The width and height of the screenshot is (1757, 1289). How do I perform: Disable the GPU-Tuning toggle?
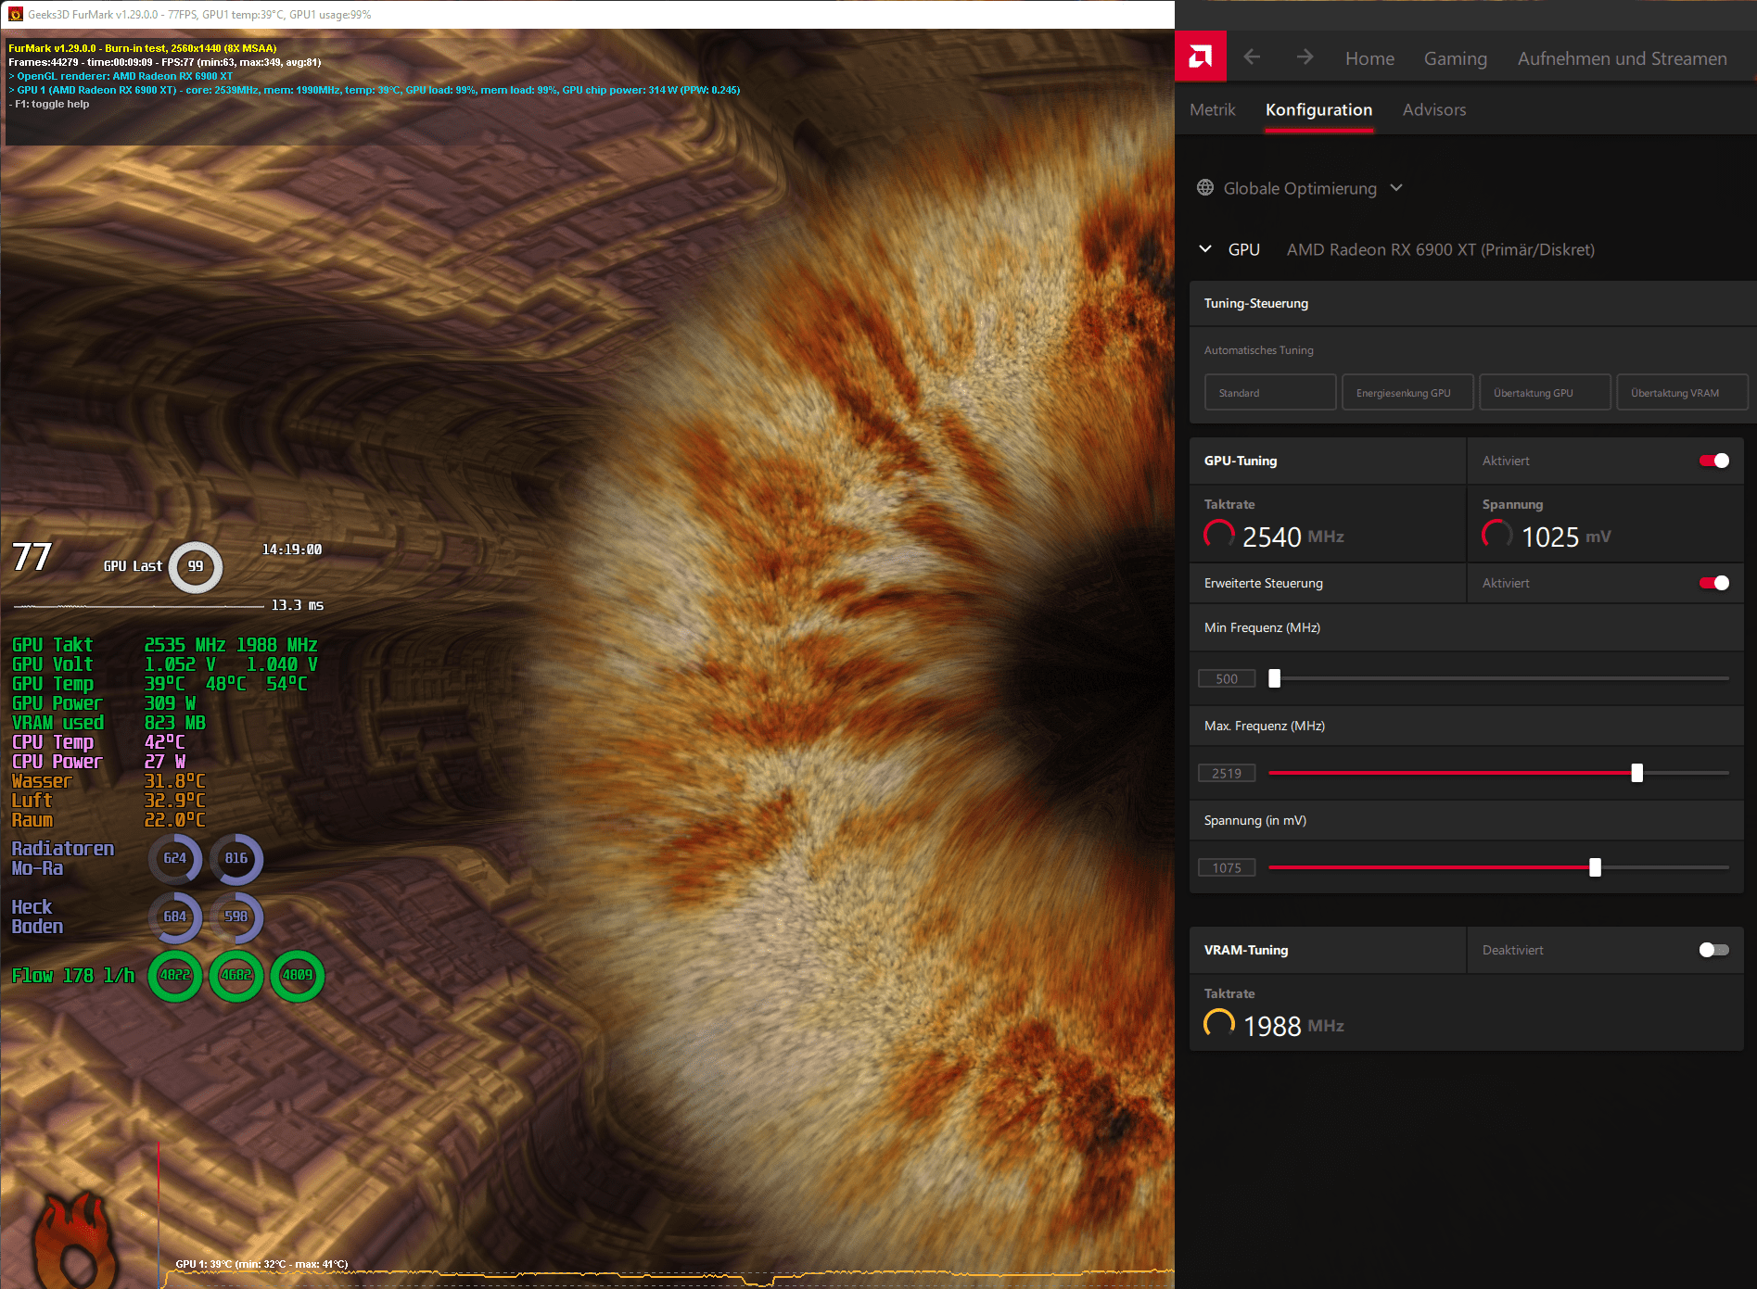(x=1713, y=461)
